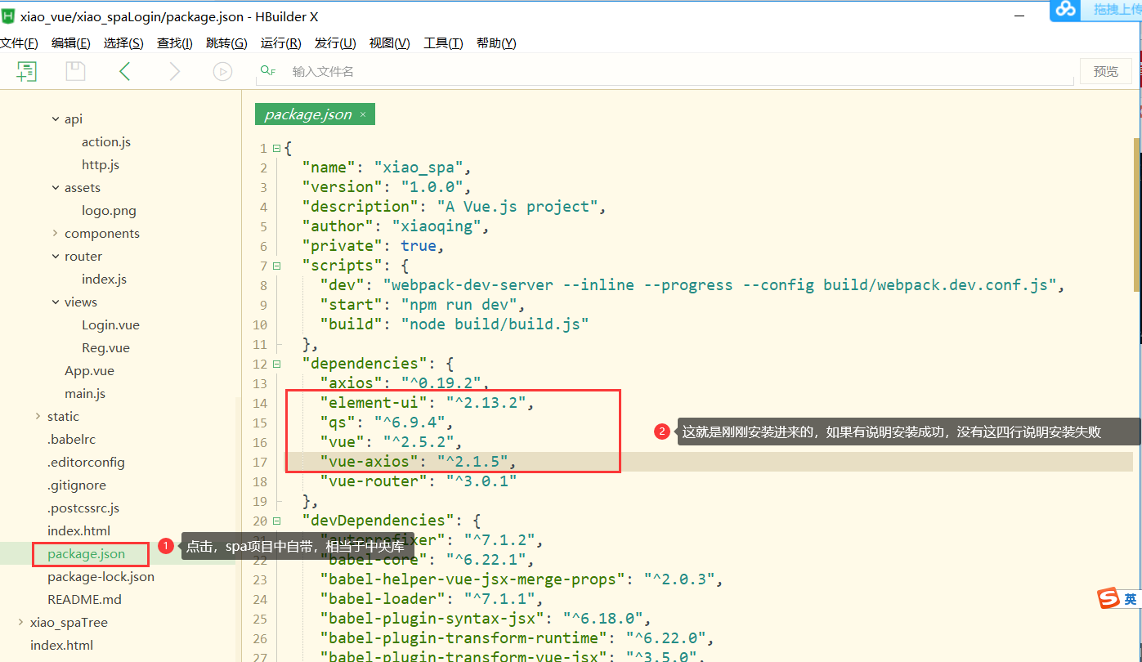1142x662 pixels.
Task: Open the 编辑(E) menu
Action: click(71, 43)
